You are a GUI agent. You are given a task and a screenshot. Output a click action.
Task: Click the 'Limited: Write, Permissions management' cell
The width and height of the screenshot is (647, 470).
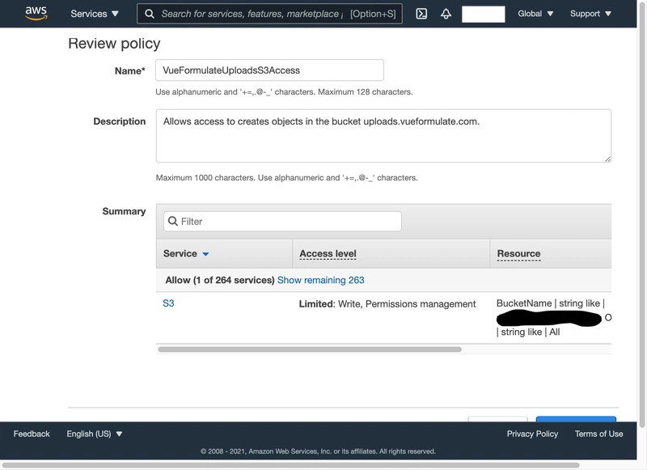pos(387,304)
